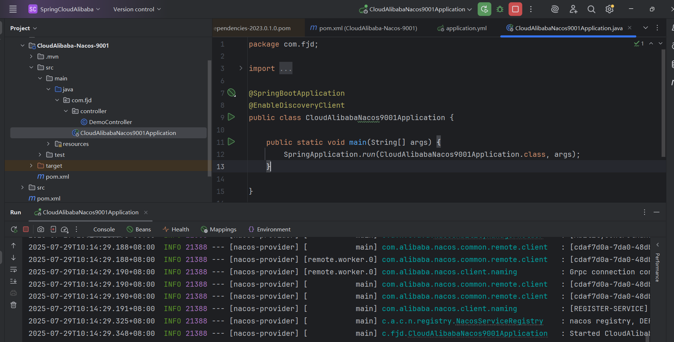674x342 pixels.
Task: Open the Health tab
Action: click(x=176, y=229)
